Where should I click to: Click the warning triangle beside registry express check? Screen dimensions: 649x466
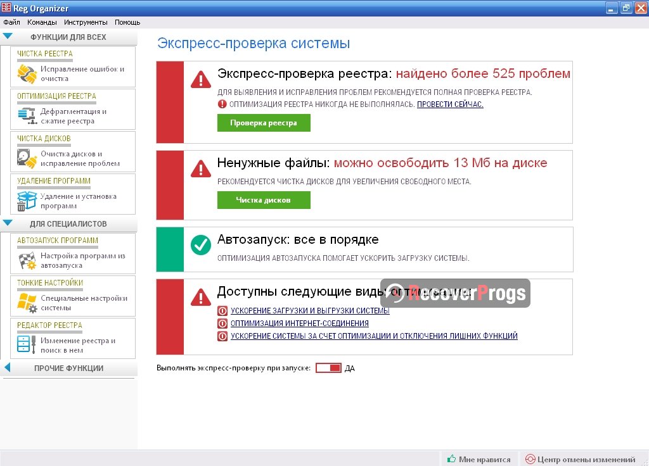pos(201,79)
